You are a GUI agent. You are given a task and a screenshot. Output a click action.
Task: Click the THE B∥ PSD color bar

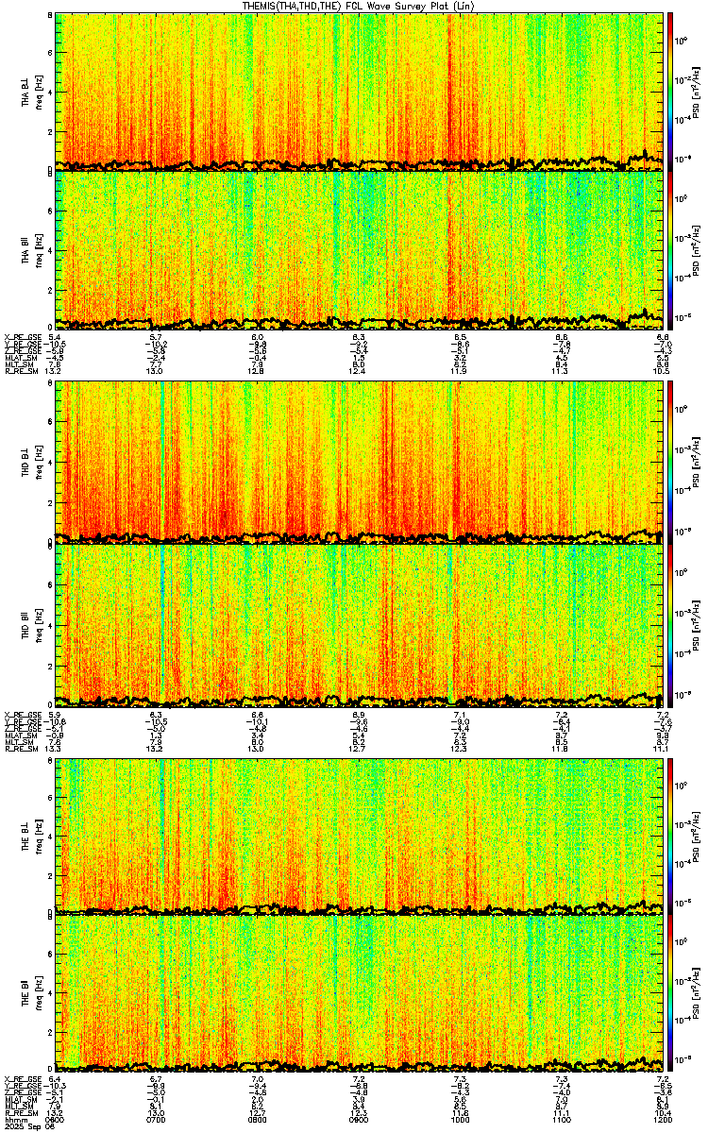click(672, 994)
